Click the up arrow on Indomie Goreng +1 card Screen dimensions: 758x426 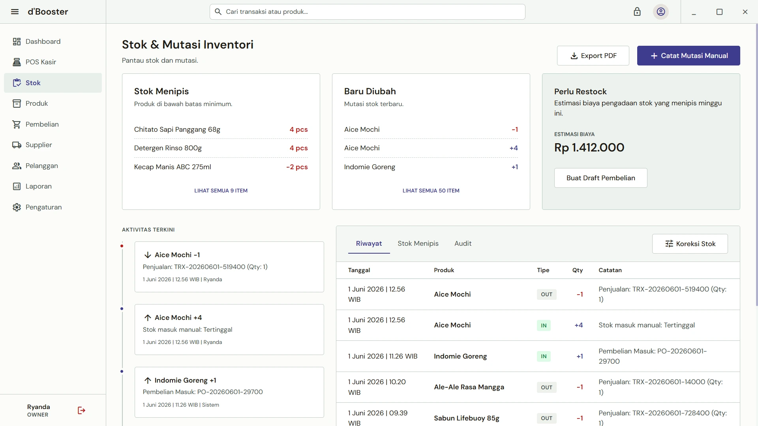point(148,380)
